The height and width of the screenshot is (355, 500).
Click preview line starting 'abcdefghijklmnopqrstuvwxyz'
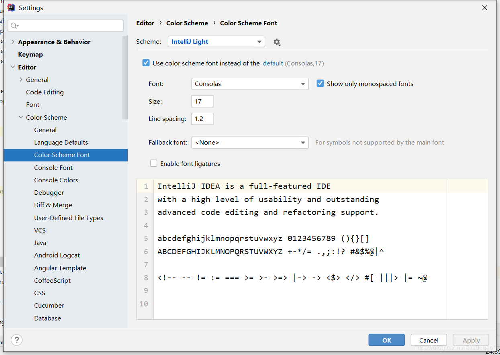(263, 239)
